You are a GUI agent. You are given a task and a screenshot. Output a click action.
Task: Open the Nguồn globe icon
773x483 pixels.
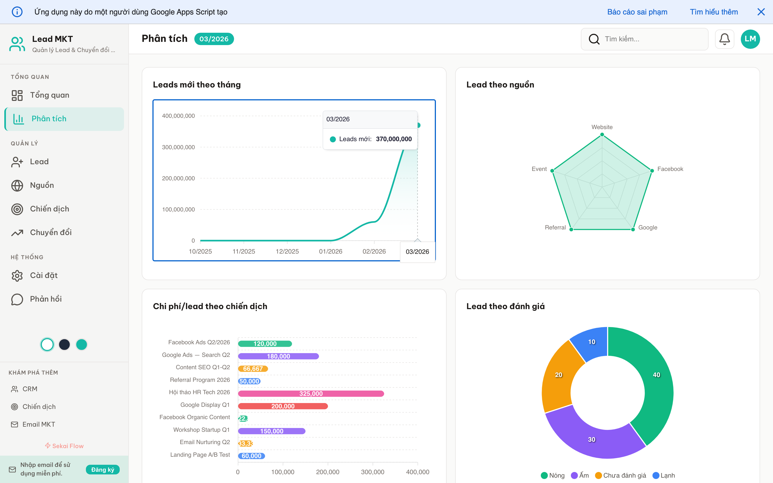click(17, 185)
